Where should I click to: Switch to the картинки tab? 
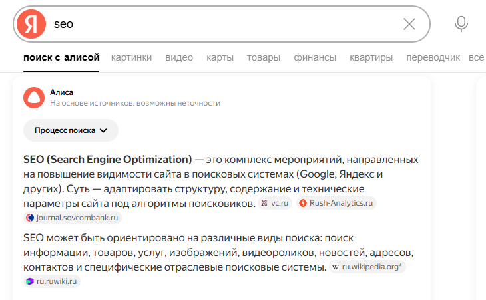[x=131, y=57]
